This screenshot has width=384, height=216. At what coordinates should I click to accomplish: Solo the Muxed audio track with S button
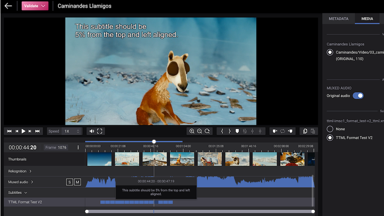[70, 182]
